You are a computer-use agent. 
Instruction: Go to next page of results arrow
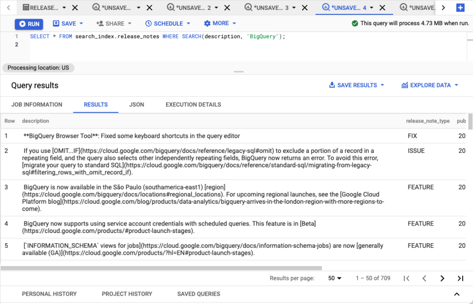point(442,278)
